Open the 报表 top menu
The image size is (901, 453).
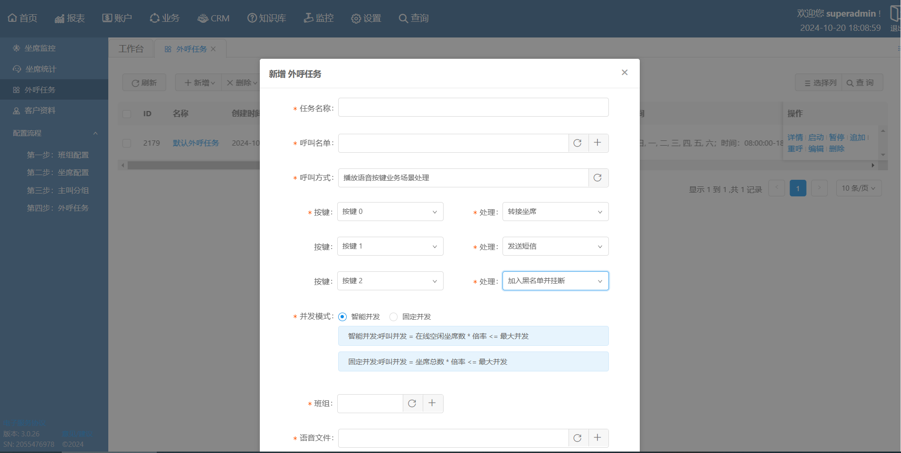[70, 18]
